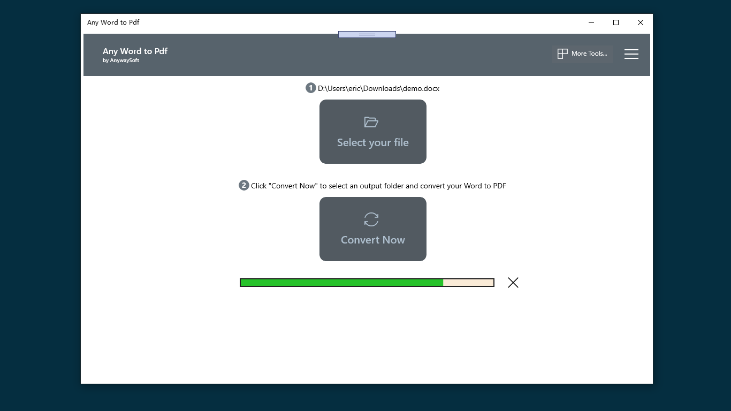The height and width of the screenshot is (411, 731).
Task: Click the green conversion progress bar
Action: [x=367, y=283]
